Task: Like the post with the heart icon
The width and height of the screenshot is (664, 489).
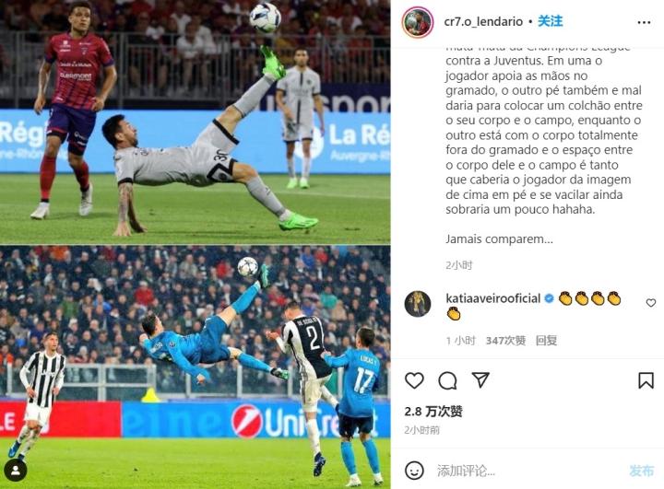Action: [414, 380]
